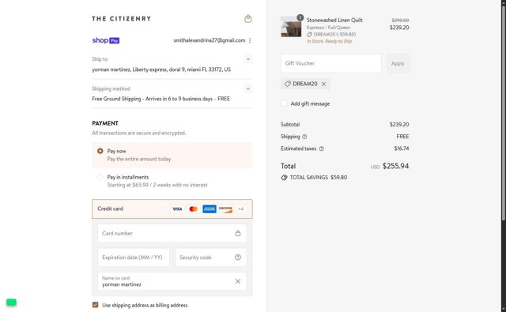The image size is (506, 312).
Task: Open the shopping bag cart icon
Action: (247, 19)
